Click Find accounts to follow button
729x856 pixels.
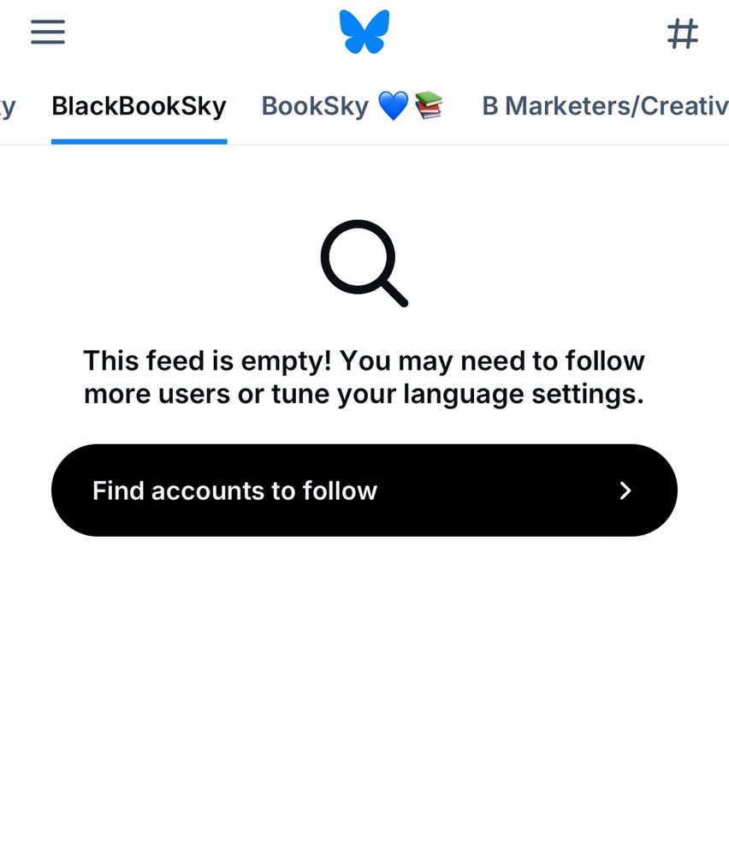pos(364,490)
